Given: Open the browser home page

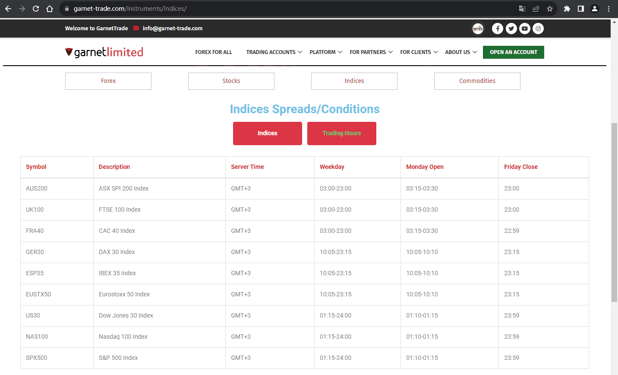Looking at the screenshot, I should pos(50,9).
